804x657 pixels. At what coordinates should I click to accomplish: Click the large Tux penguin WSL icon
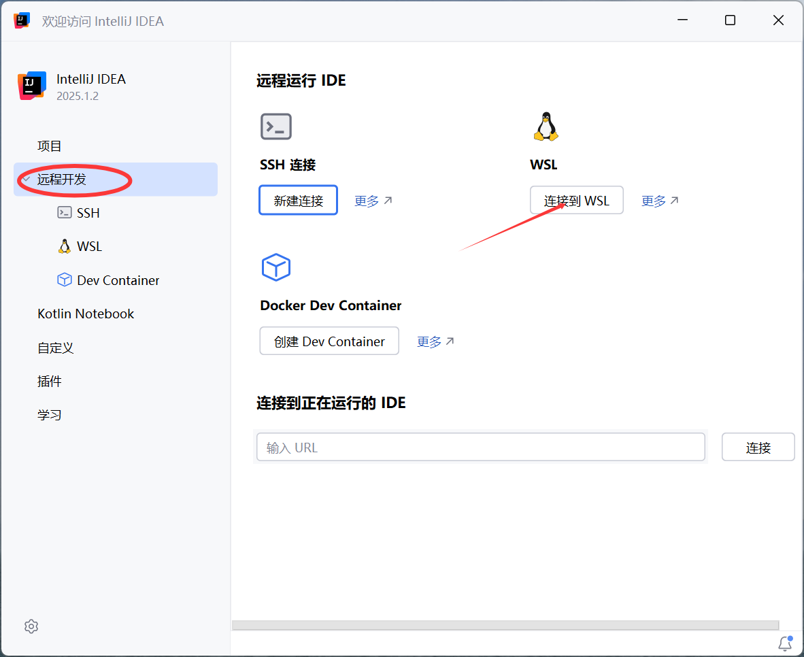point(546,127)
